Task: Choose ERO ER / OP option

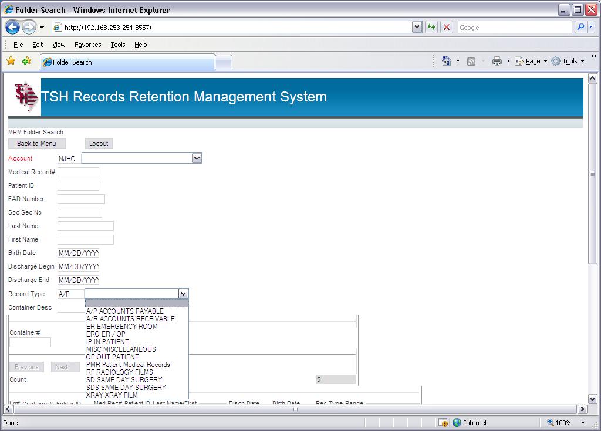Action: [x=137, y=334]
